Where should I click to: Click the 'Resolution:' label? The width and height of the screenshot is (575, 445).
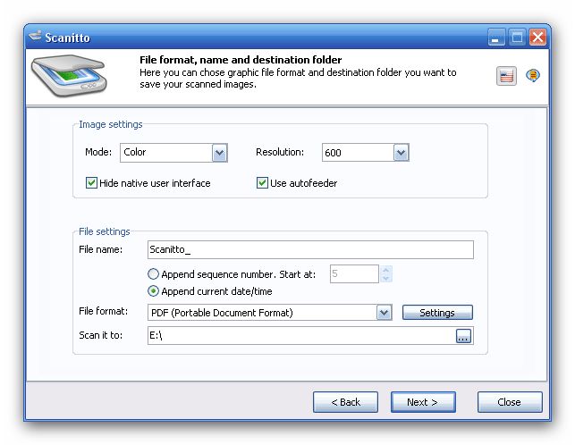click(x=280, y=152)
